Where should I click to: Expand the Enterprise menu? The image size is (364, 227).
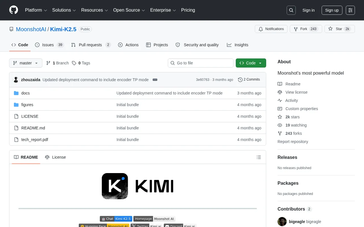[163, 10]
